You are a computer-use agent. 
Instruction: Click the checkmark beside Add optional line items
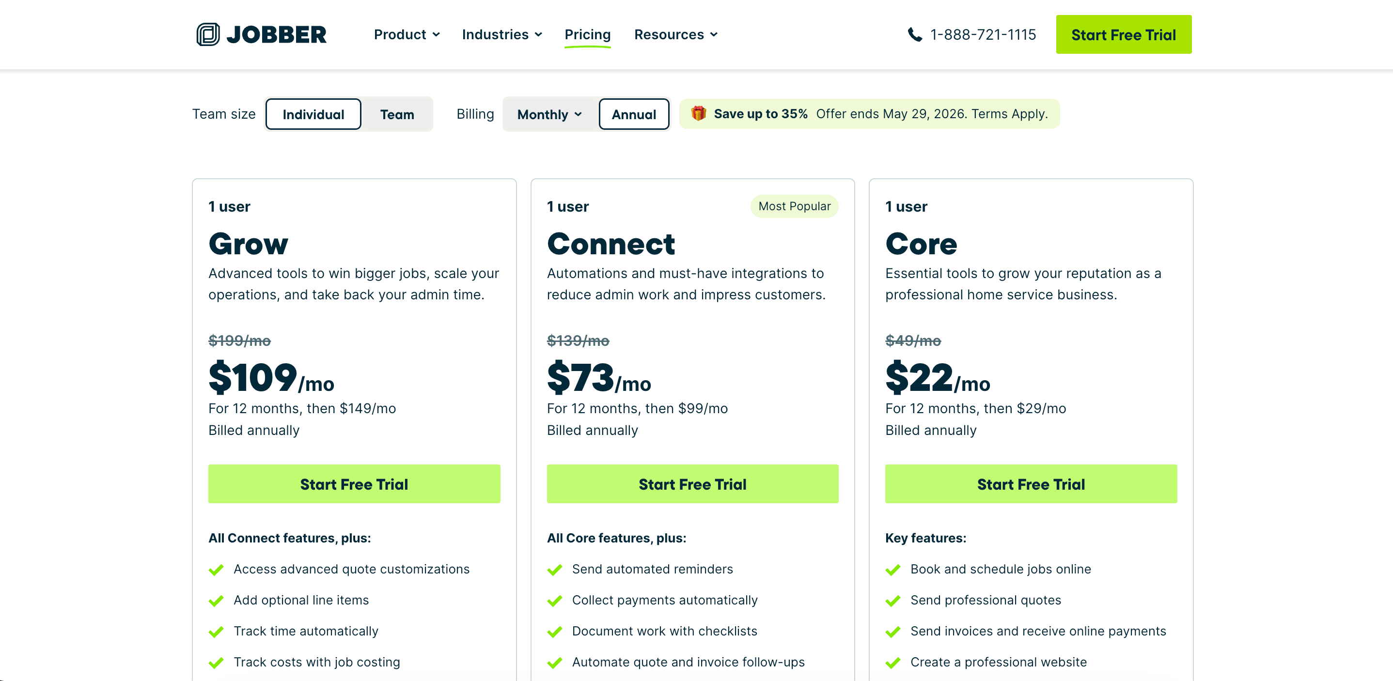pos(216,601)
